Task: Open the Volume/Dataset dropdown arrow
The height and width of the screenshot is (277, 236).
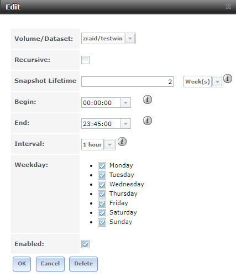Action: 130,39
